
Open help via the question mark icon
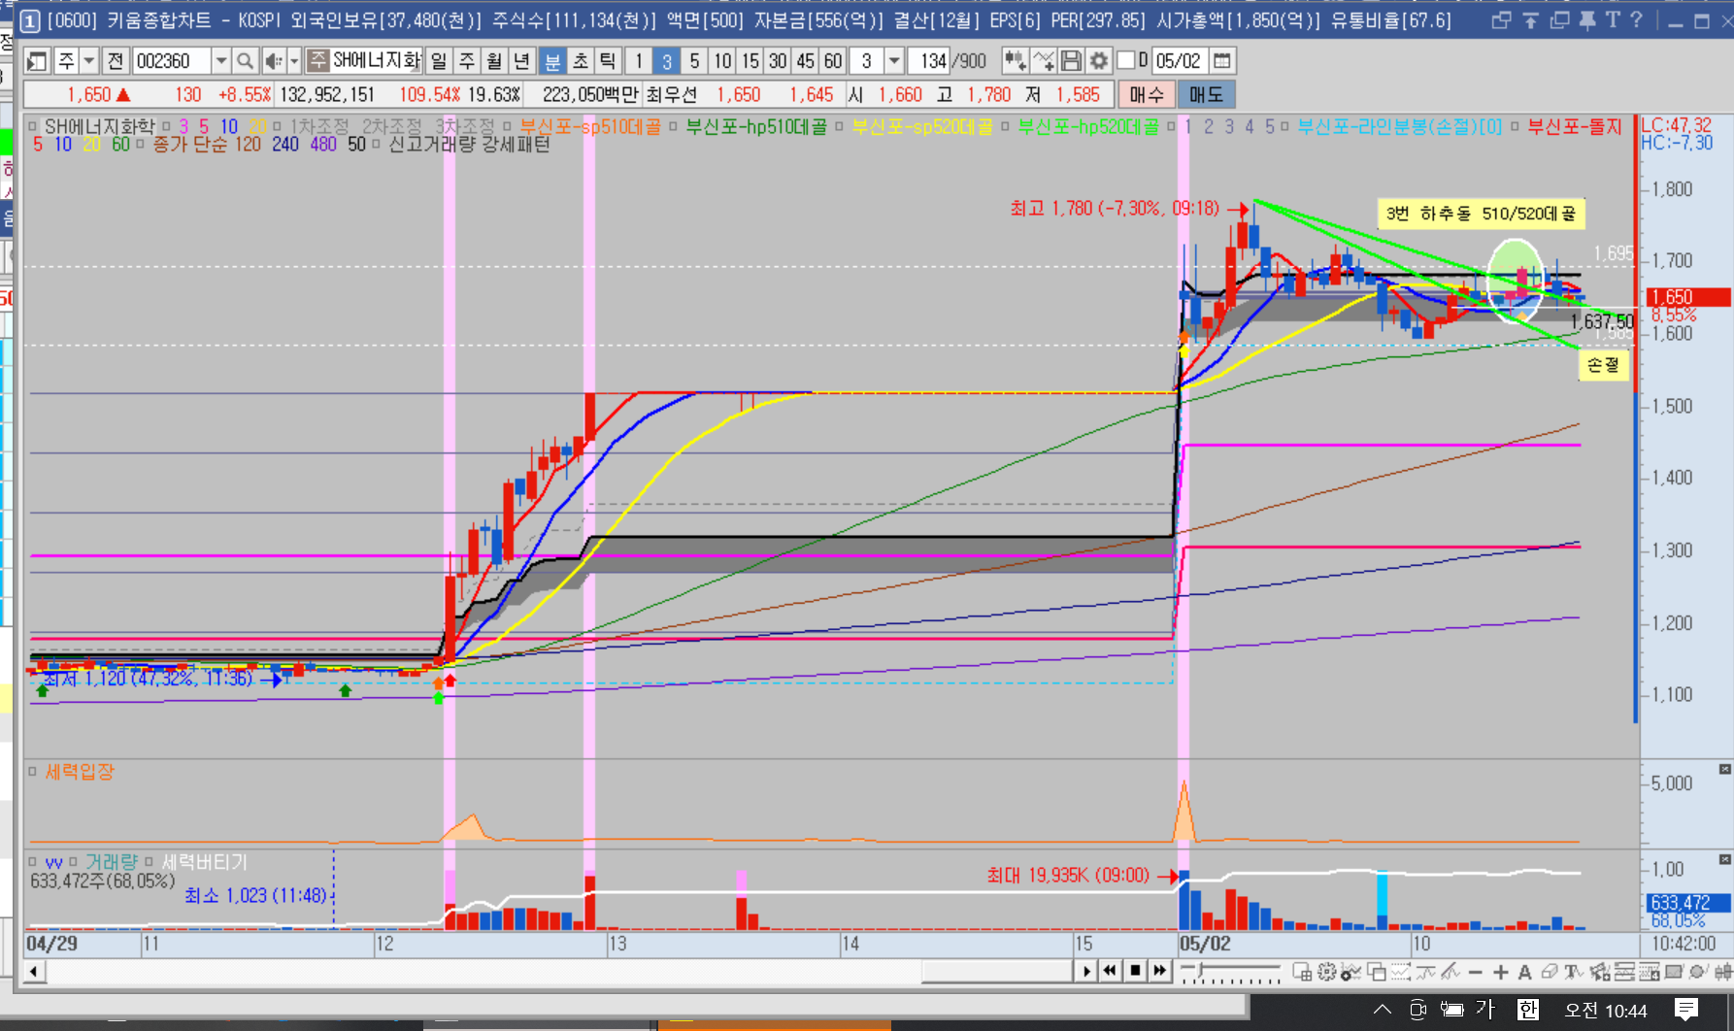[x=1636, y=20]
